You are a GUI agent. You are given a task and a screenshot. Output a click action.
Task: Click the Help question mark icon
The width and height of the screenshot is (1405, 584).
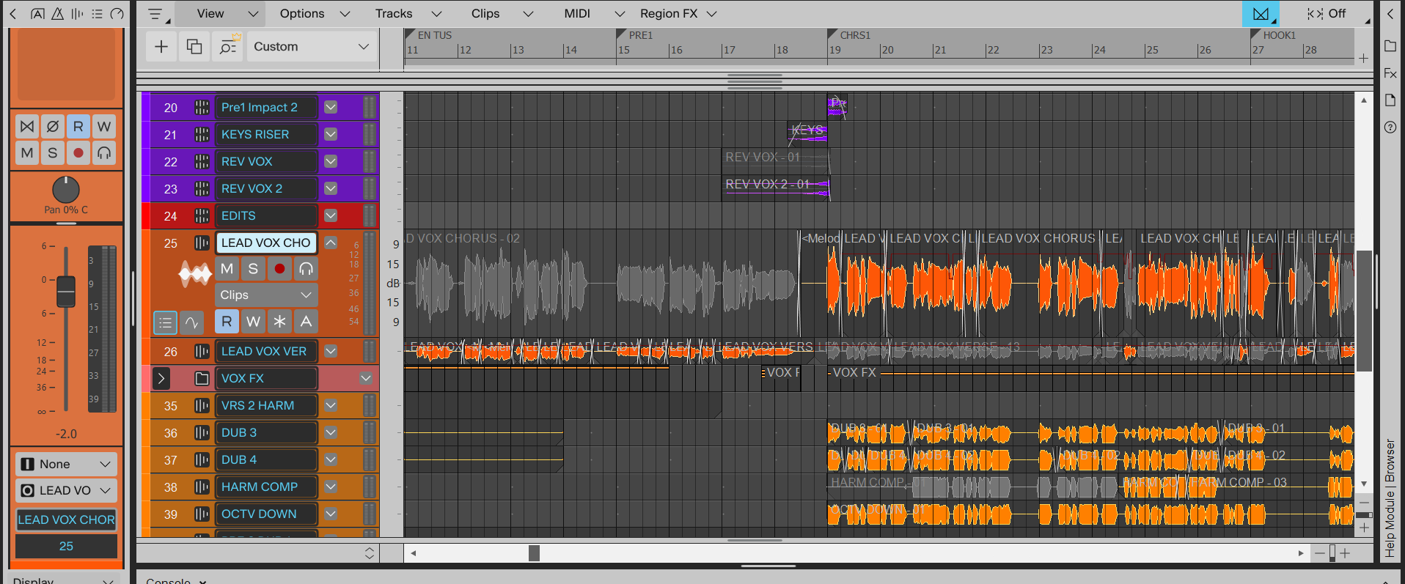tap(1390, 127)
